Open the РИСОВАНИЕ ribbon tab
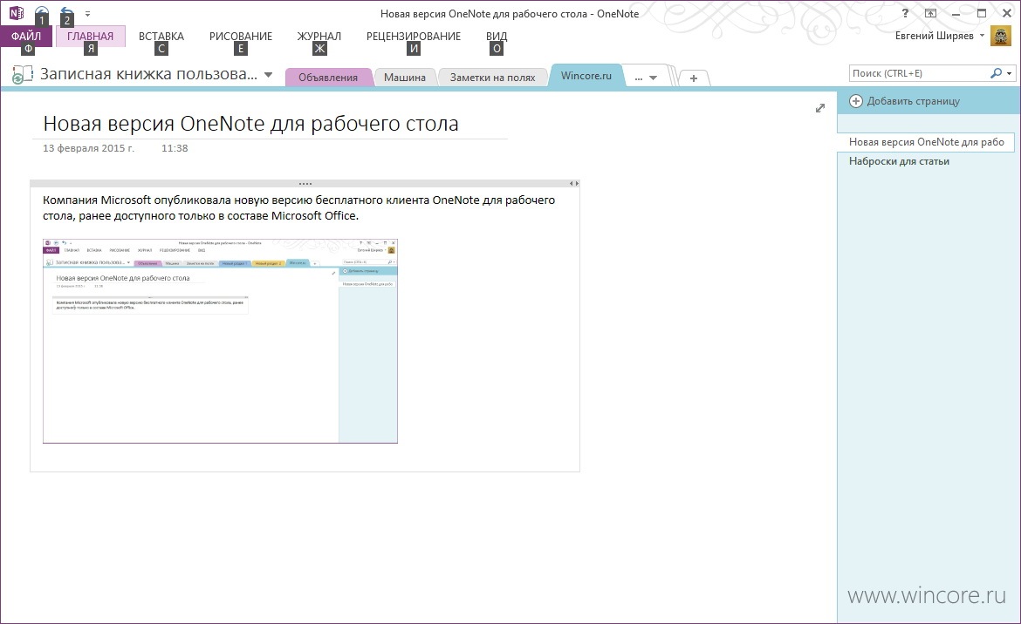 tap(241, 37)
